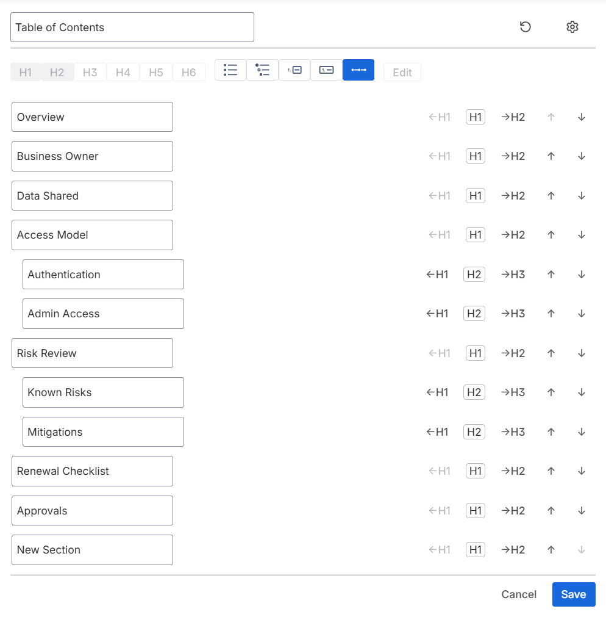Toggle the H5 heading level filter

click(156, 73)
